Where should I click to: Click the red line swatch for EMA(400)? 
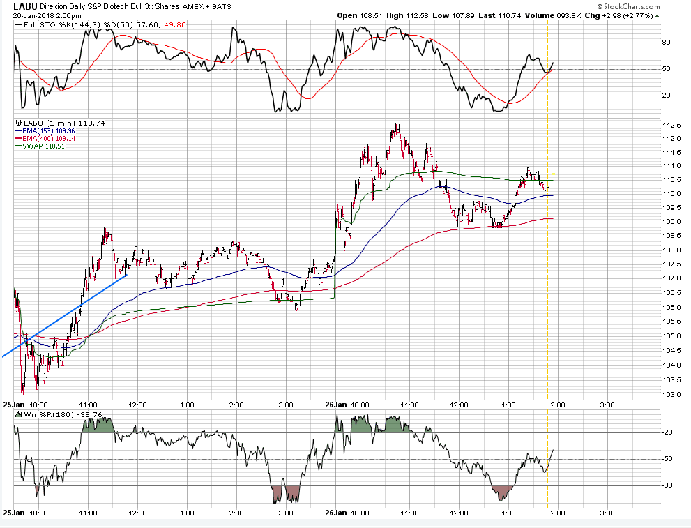point(18,138)
